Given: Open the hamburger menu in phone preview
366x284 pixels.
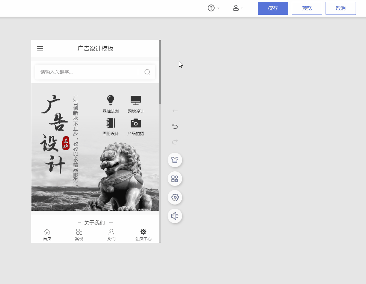Looking at the screenshot, I should (40, 48).
